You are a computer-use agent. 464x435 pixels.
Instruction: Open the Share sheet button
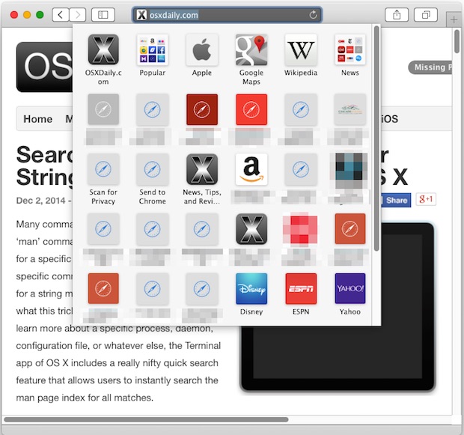(397, 14)
